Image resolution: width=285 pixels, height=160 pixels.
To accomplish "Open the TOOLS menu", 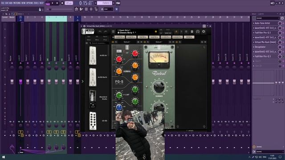I will (37, 3).
